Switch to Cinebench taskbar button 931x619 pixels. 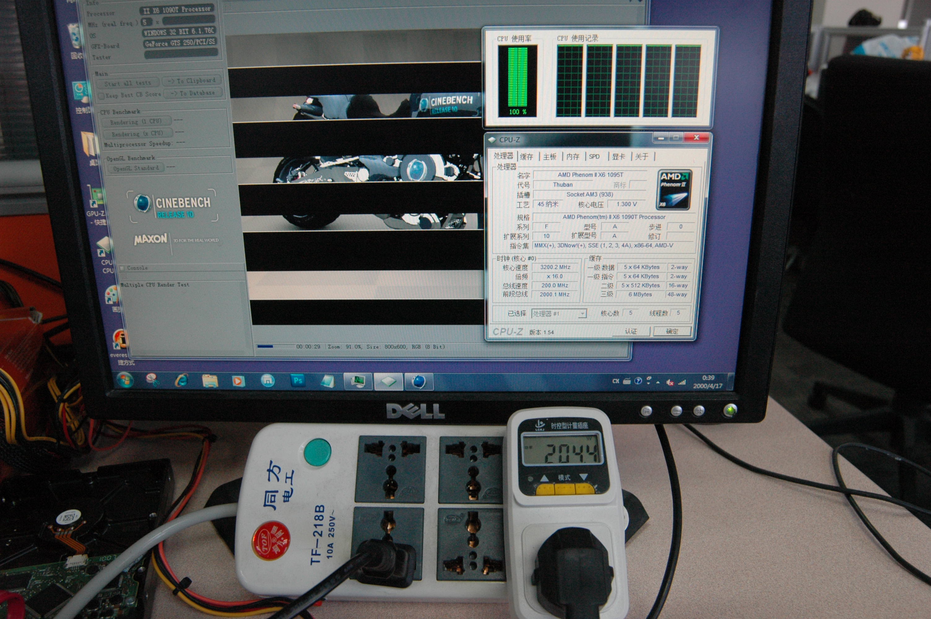pyautogui.click(x=419, y=382)
